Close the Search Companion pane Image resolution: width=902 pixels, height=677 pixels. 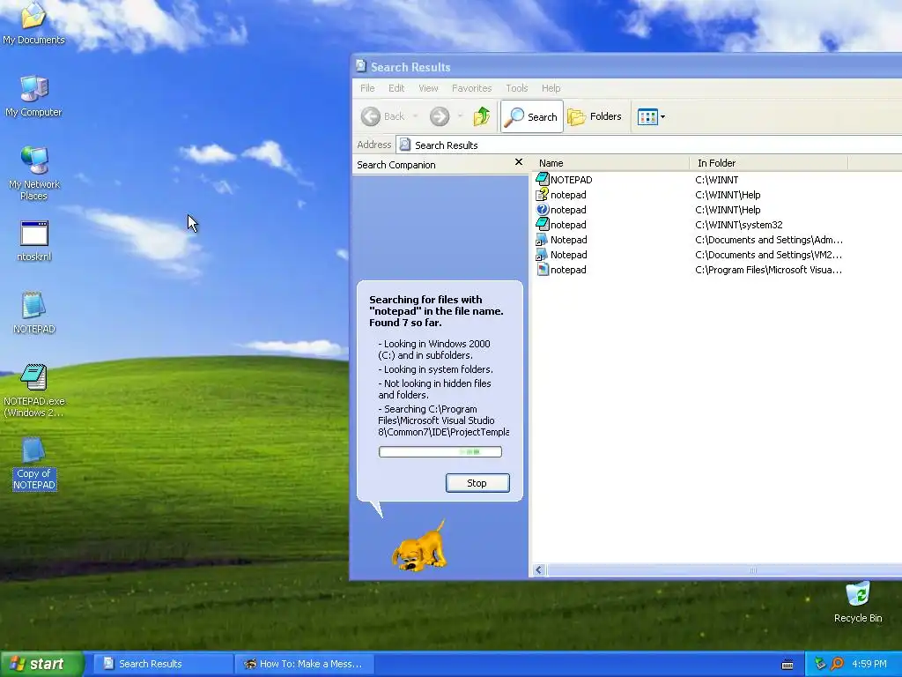(518, 162)
